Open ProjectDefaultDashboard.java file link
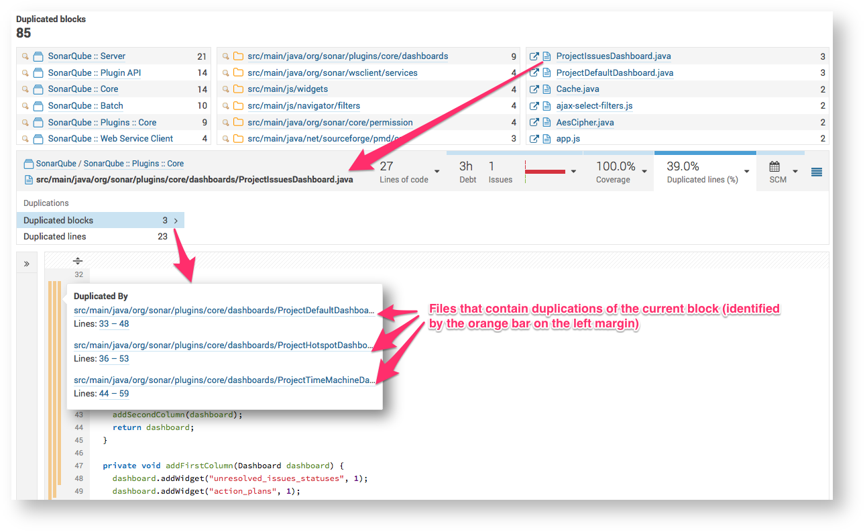 tap(615, 73)
